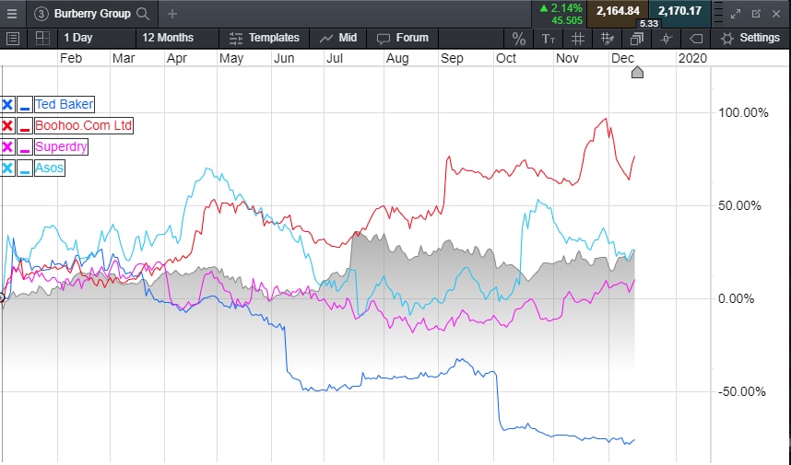
Task: Click the 5.33 spread value
Action: point(649,24)
